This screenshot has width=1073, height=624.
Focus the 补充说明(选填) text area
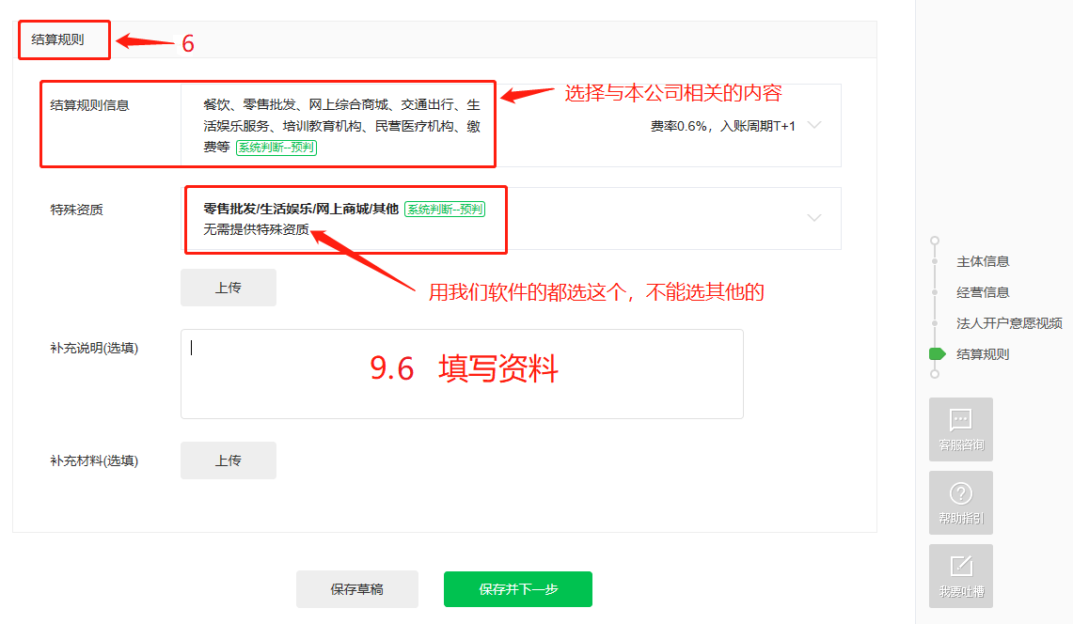tap(461, 373)
